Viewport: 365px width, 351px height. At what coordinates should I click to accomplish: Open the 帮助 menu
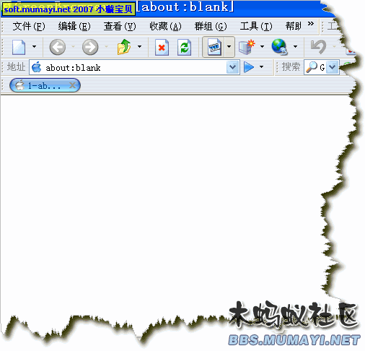tap(294, 26)
